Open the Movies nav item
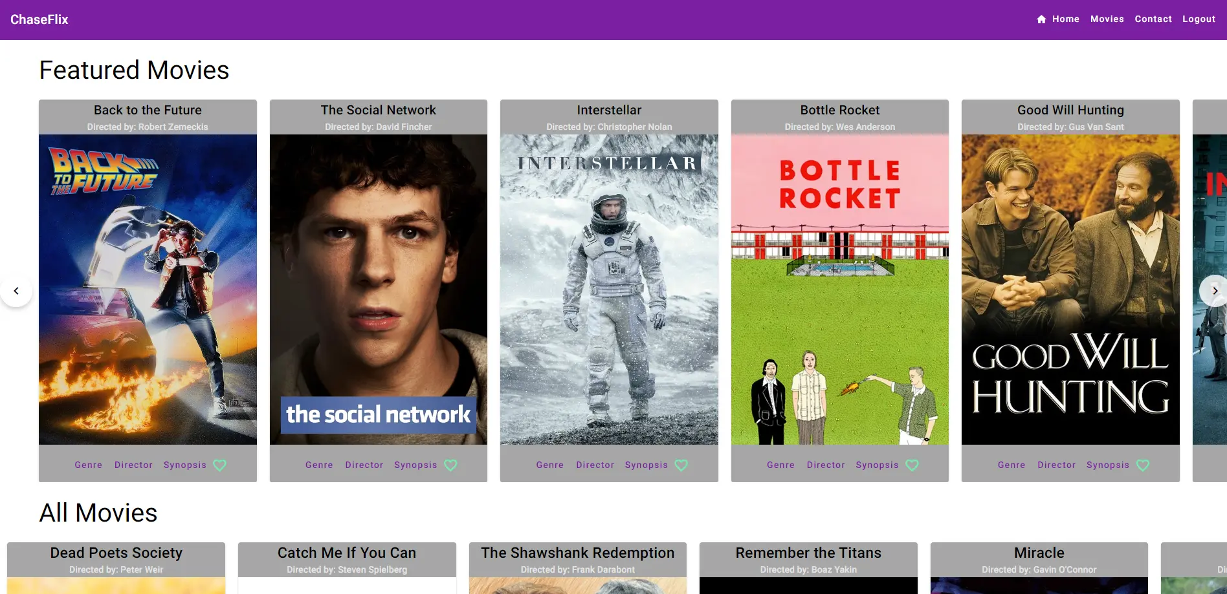The height and width of the screenshot is (594, 1227). point(1107,19)
